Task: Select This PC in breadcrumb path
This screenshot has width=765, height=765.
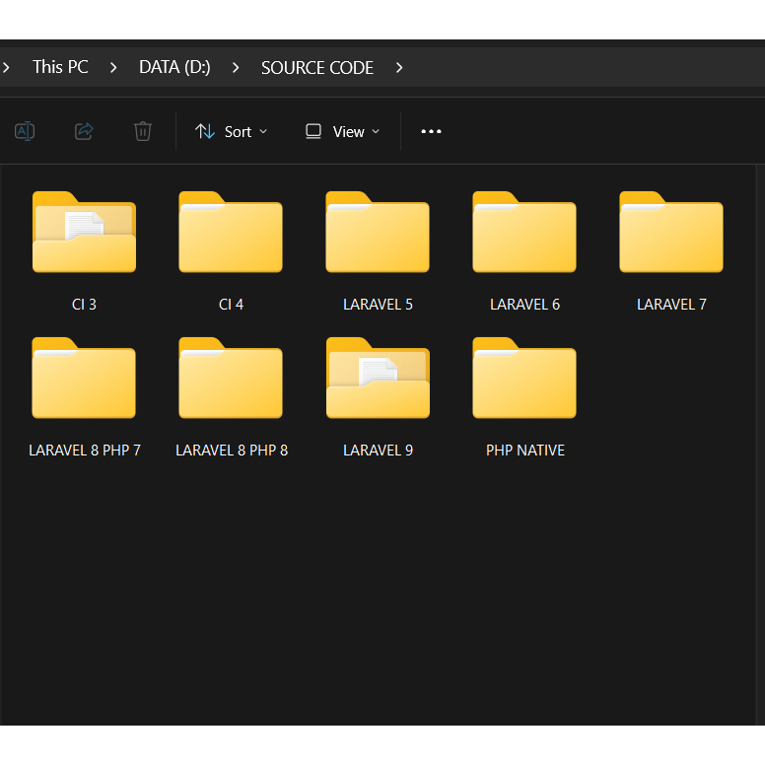Action: coord(60,67)
